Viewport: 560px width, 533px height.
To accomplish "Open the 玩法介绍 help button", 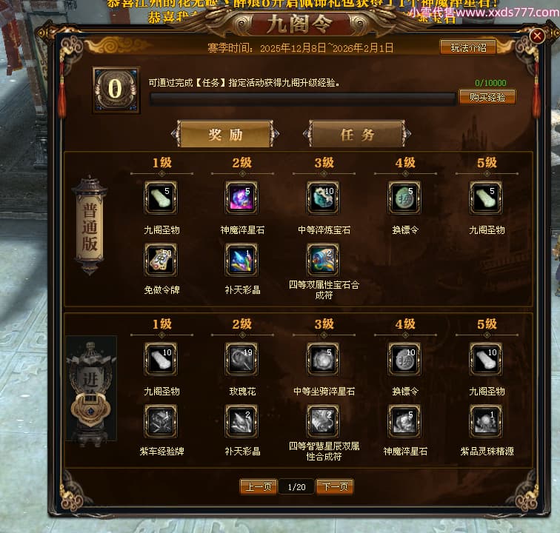I will (x=468, y=47).
